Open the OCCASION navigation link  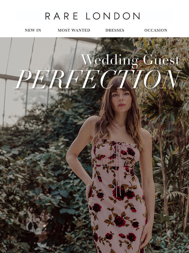[156, 30]
